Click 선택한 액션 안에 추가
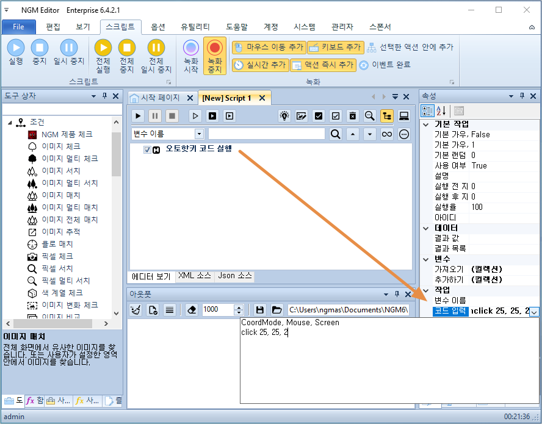The width and height of the screenshot is (542, 424). [x=410, y=48]
